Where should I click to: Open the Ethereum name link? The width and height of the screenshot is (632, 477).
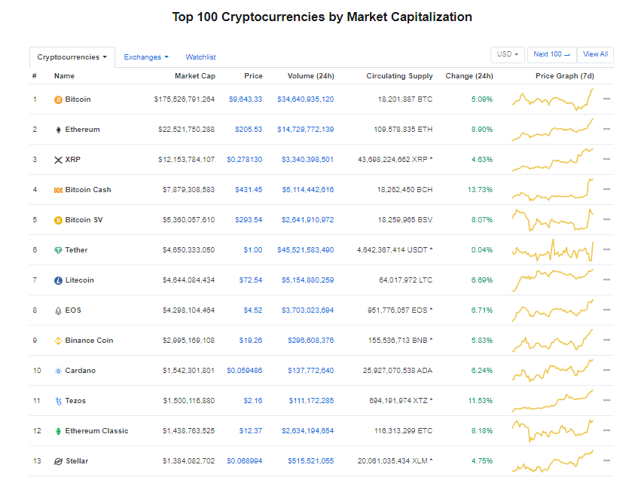pos(82,130)
